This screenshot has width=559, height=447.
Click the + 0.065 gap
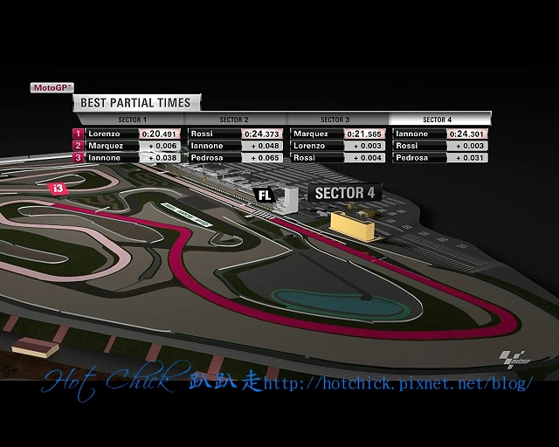262,157
